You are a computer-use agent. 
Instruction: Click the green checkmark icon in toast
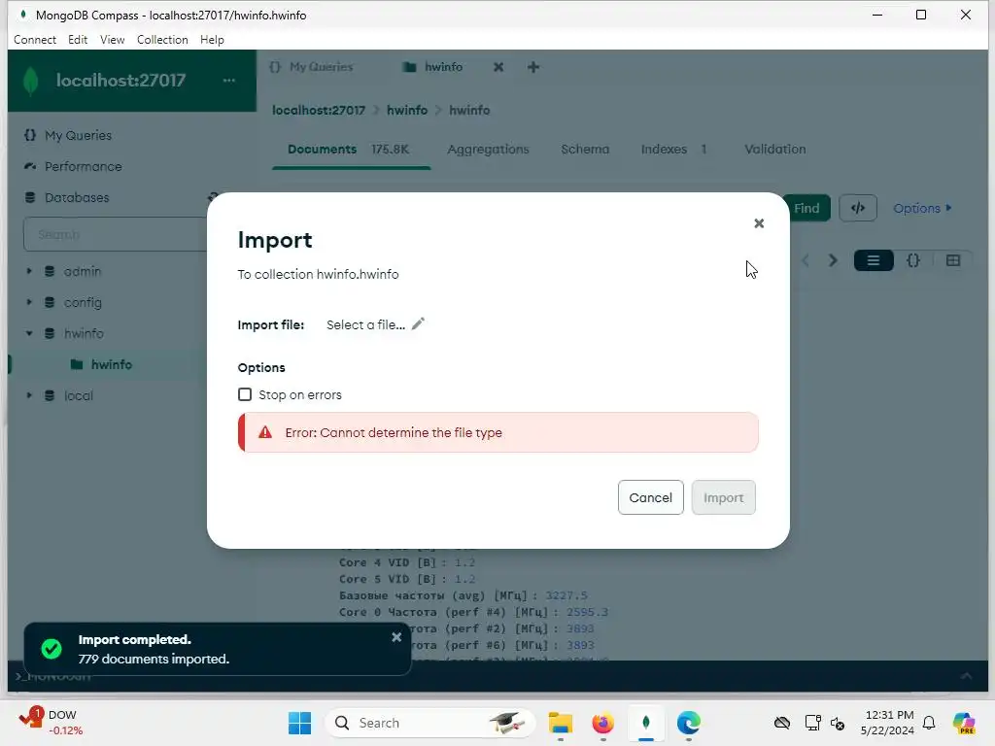(x=51, y=649)
